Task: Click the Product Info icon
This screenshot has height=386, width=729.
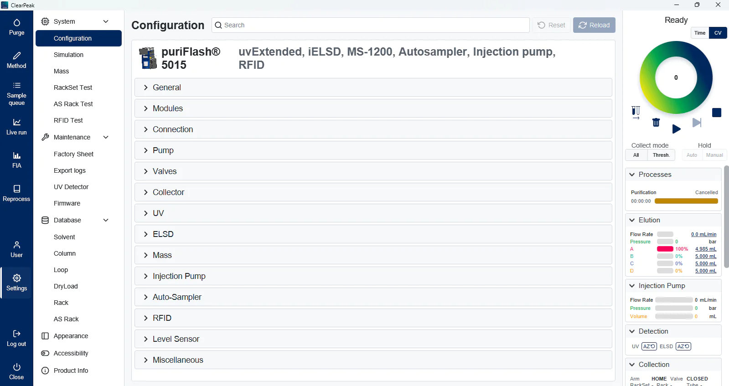Action: tap(45, 371)
